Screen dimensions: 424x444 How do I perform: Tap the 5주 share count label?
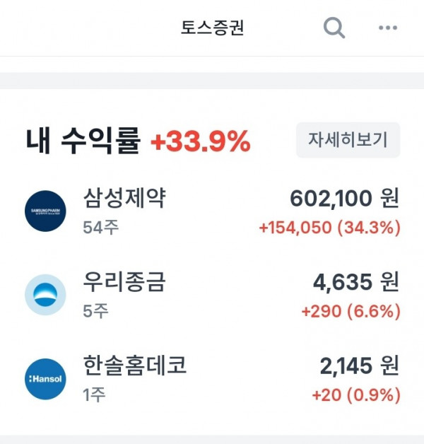pos(95,311)
